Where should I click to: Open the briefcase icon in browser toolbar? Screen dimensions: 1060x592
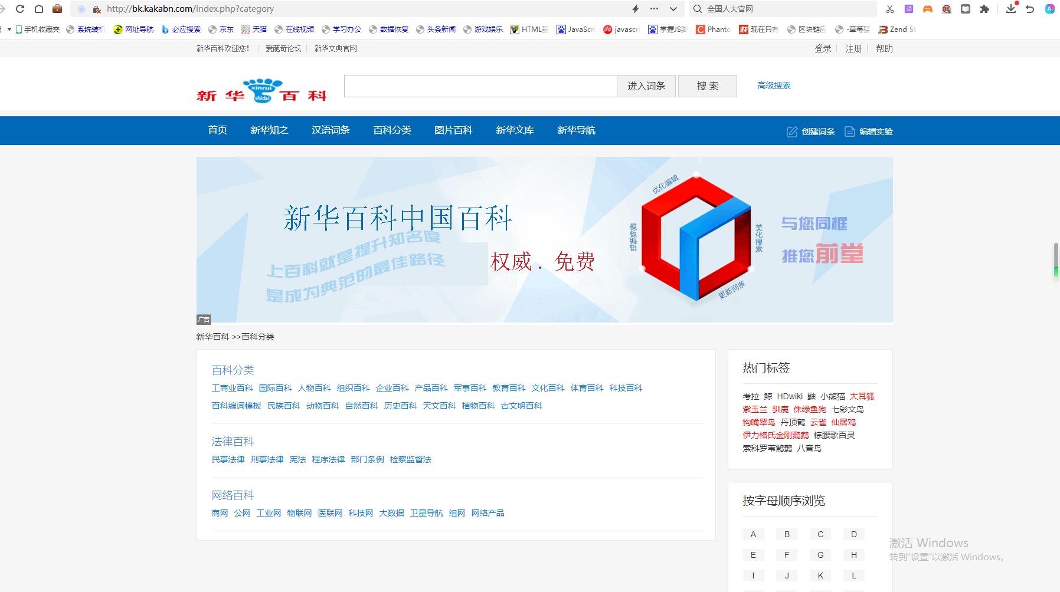pos(57,9)
